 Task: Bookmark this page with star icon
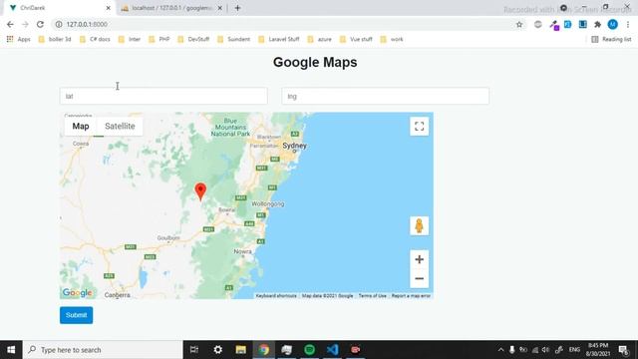(519, 24)
